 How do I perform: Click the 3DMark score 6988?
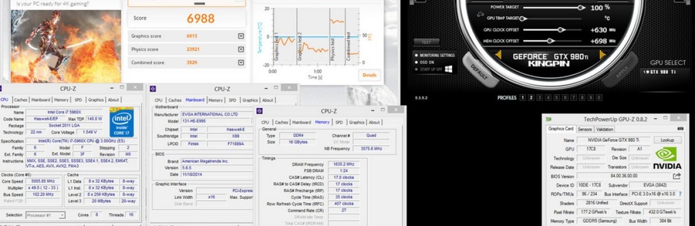[x=201, y=19]
